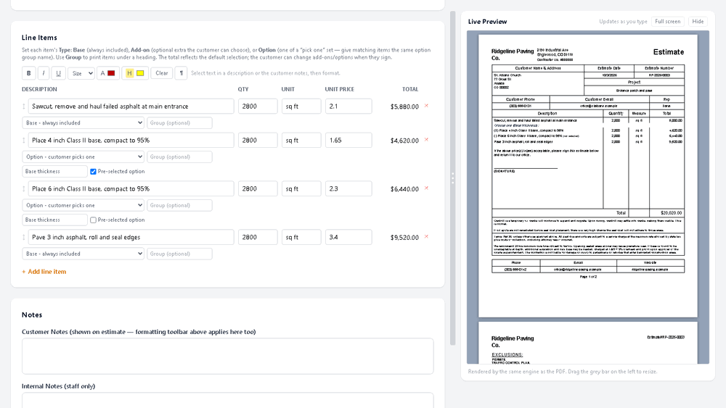Open type dropdown for 6 inch base item

click(x=83, y=205)
